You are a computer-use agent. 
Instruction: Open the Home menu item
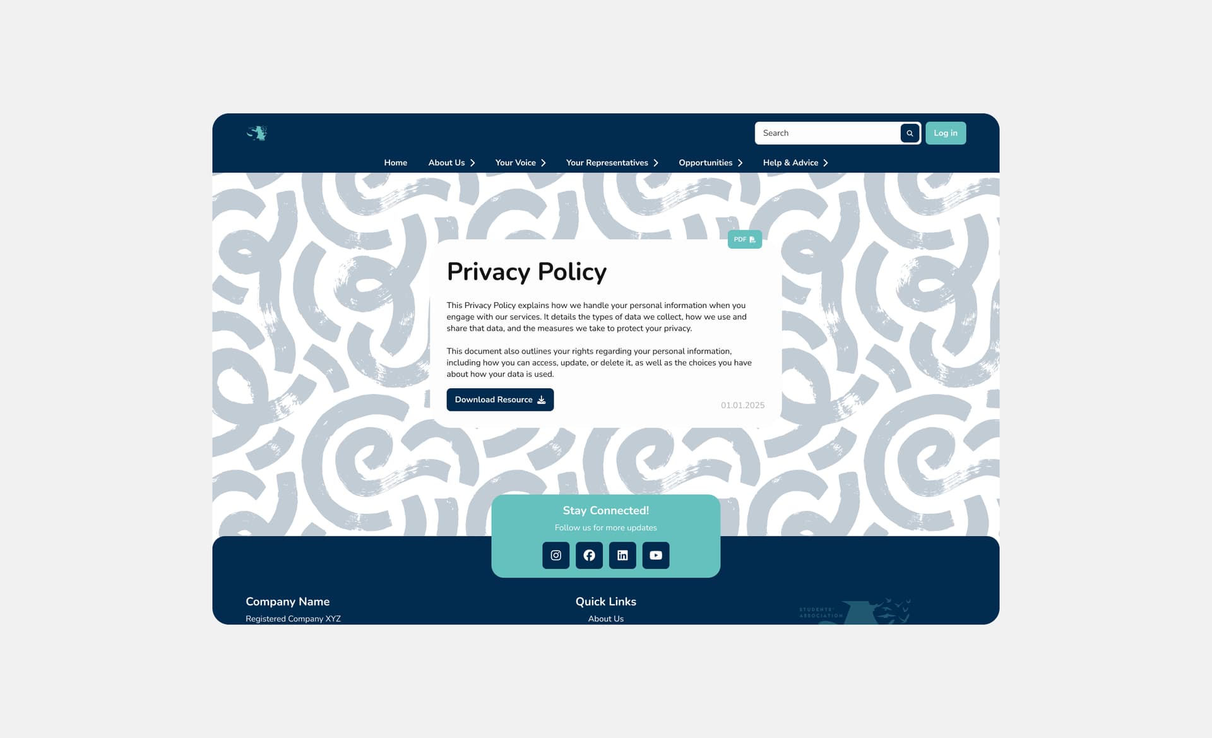[395, 163]
